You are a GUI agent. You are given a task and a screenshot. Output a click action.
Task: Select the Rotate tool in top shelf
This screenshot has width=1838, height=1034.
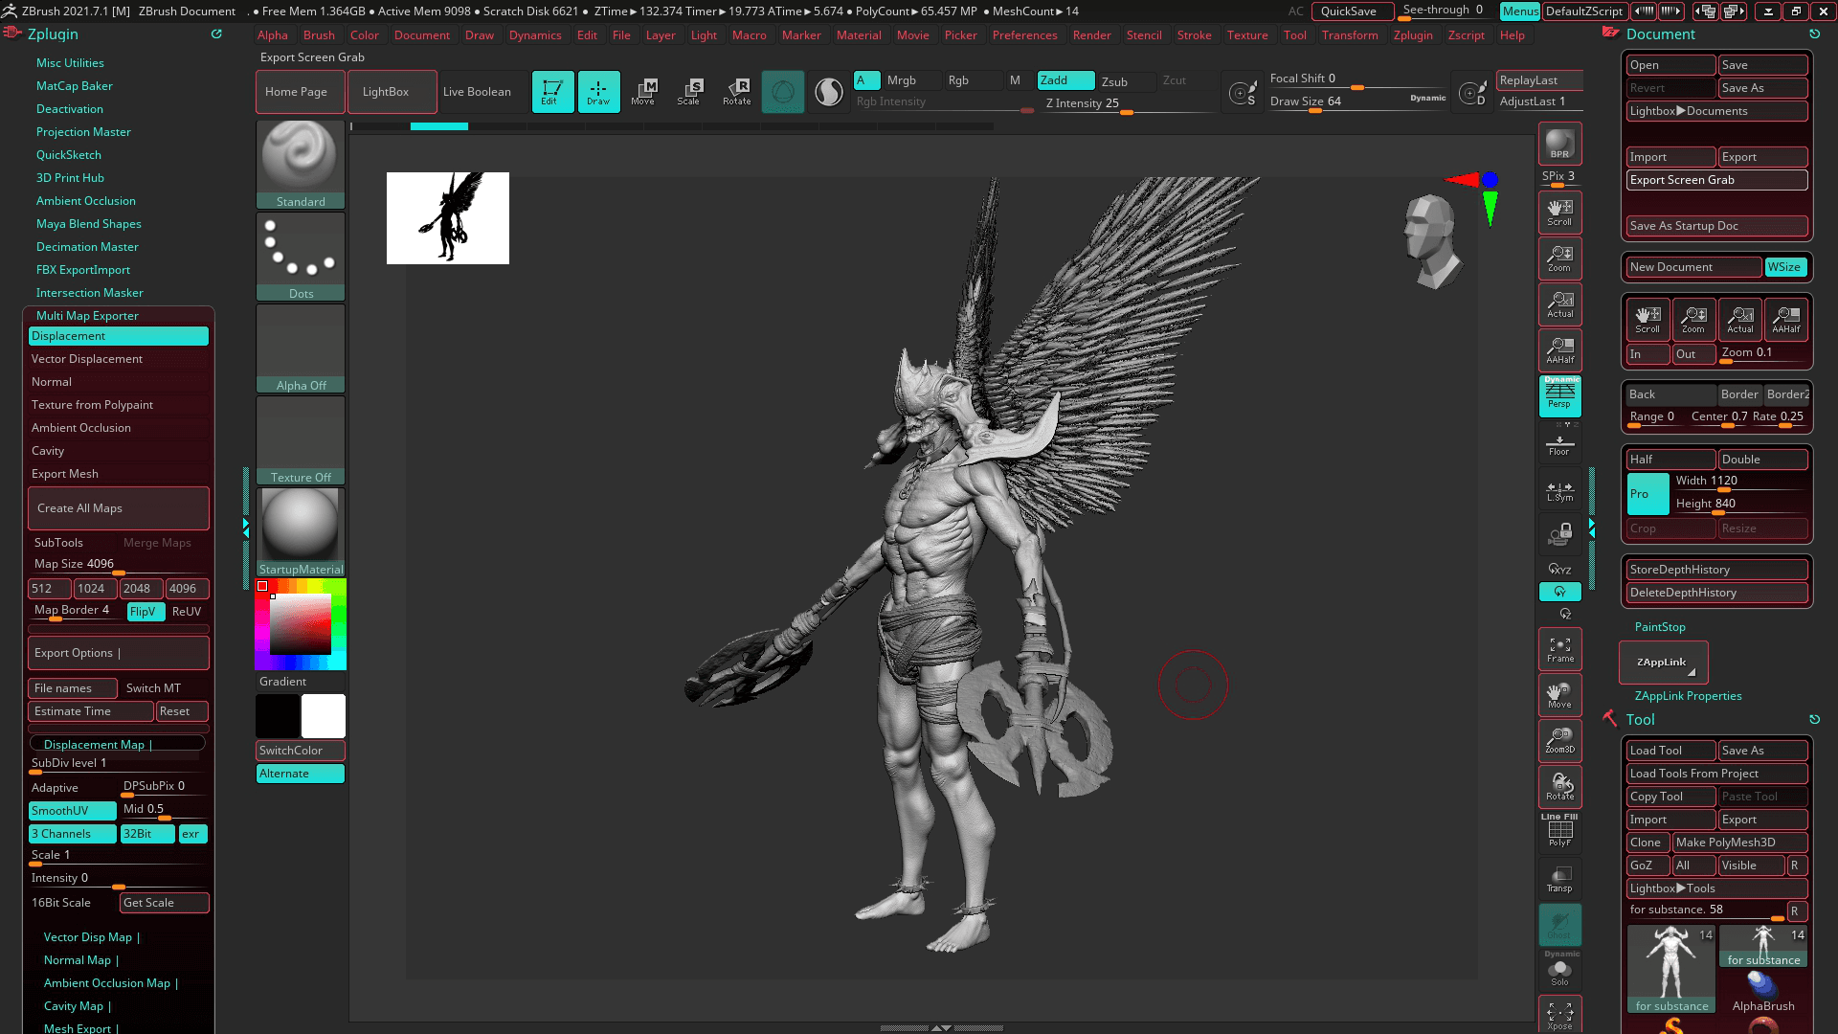pyautogui.click(x=736, y=92)
